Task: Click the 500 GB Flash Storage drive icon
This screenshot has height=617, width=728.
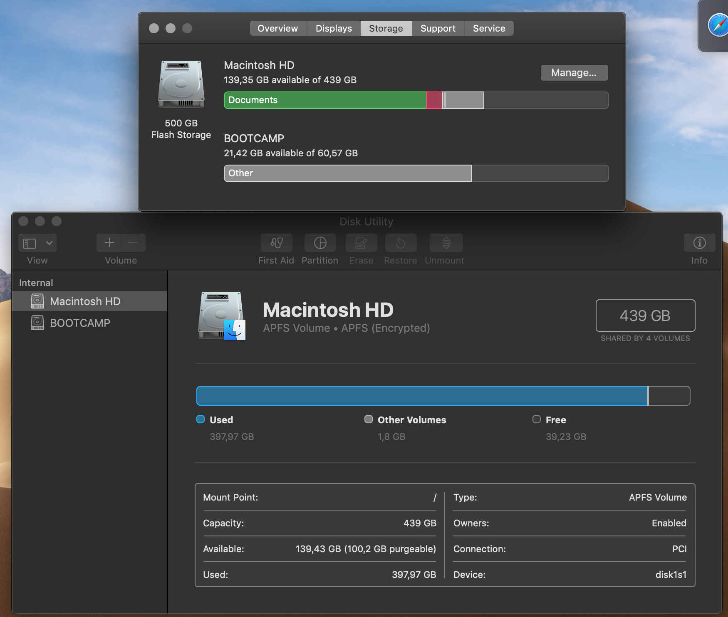Action: pos(181,84)
